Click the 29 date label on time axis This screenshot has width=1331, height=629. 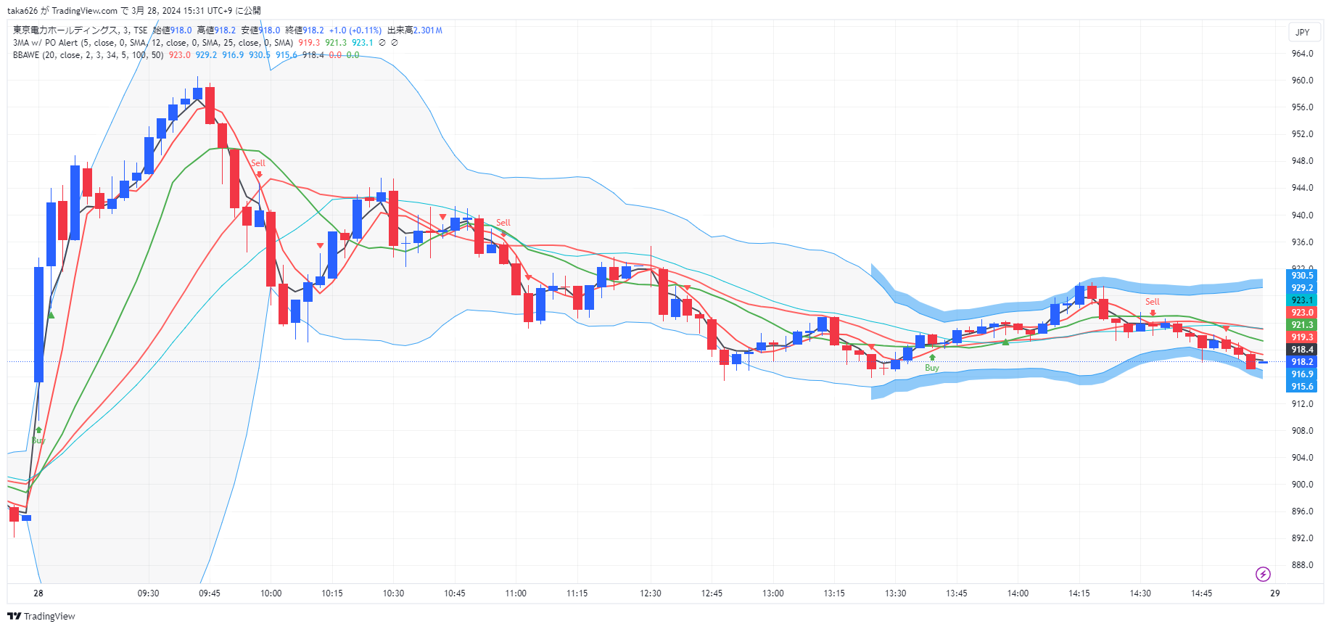[1274, 593]
